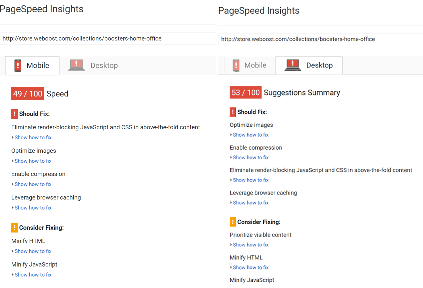The height and width of the screenshot is (288, 423).
Task: Click the phone icon in right panel Mobile tab
Action: click(x=236, y=65)
